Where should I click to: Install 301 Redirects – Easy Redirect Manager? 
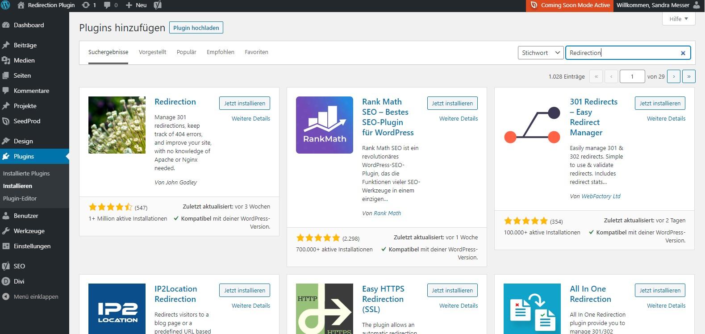[660, 103]
